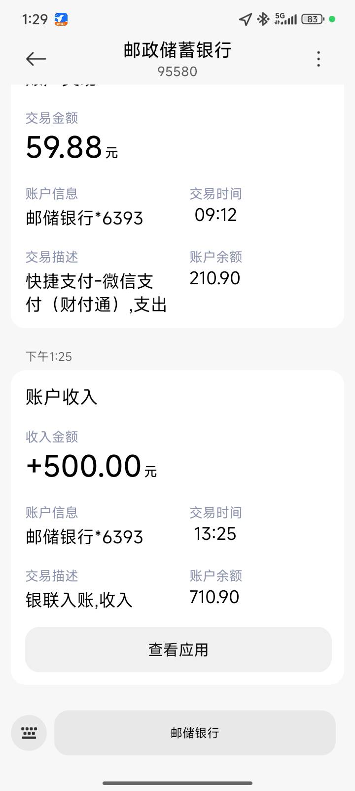Image resolution: width=355 pixels, height=791 pixels.
Task: Open the 账户收入 message card title
Action: 62,397
